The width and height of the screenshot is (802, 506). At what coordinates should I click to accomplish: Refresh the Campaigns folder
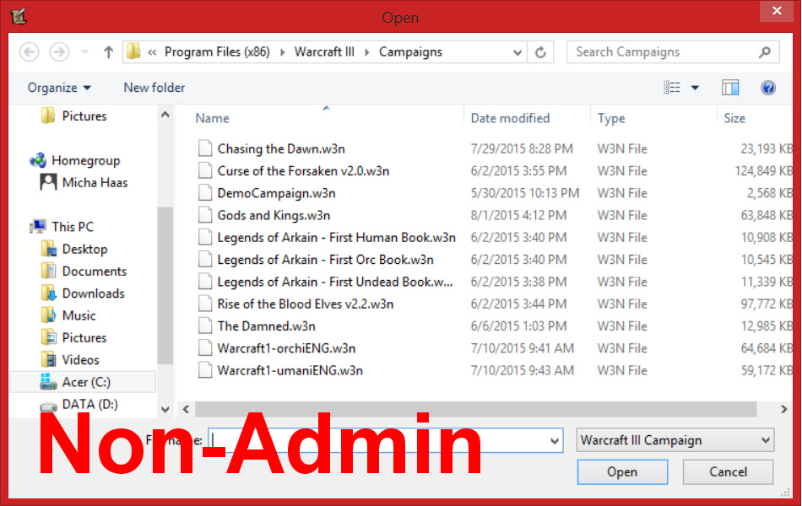tap(540, 52)
